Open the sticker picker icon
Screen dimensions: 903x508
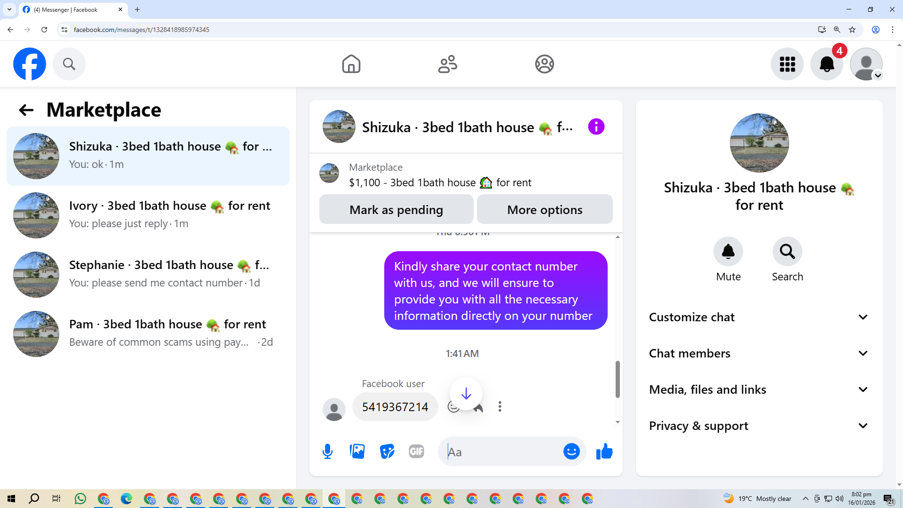[x=387, y=452]
